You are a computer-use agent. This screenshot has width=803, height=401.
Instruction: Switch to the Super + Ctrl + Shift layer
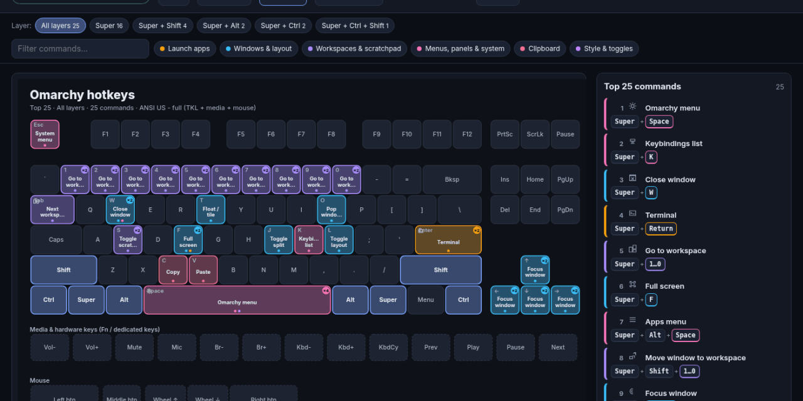click(355, 26)
